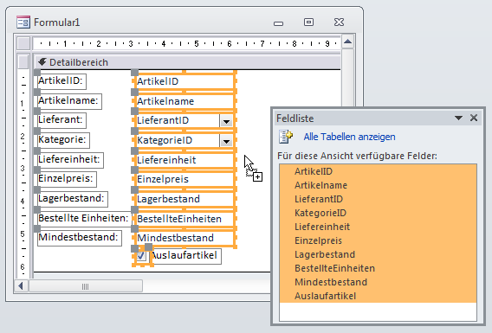Select the Detailbereich section bar
The image size is (492, 333).
coord(187,62)
